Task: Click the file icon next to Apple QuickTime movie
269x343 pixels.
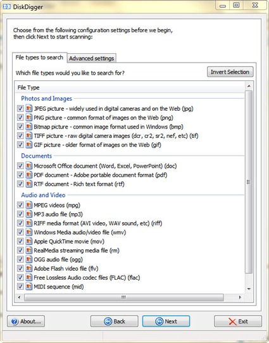Action: tap(28, 241)
